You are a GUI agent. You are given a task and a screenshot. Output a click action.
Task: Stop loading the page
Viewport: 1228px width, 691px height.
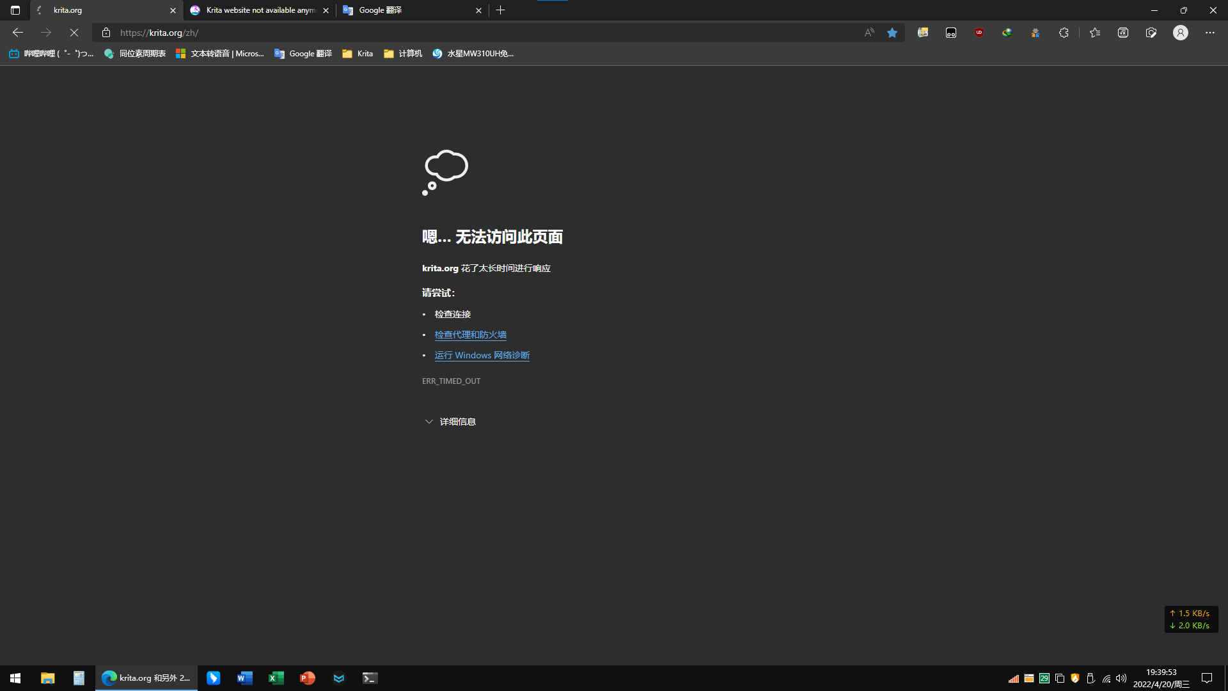74,33
